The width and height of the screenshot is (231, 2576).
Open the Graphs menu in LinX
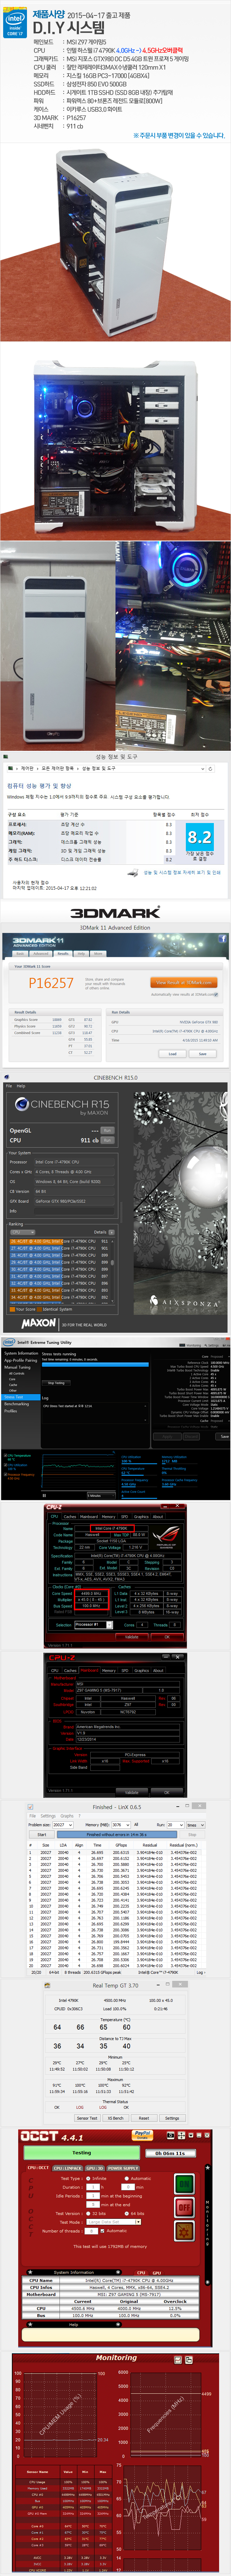67,1816
